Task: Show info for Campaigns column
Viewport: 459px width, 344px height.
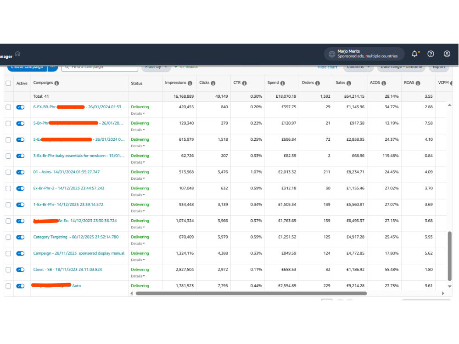Action: (57, 83)
